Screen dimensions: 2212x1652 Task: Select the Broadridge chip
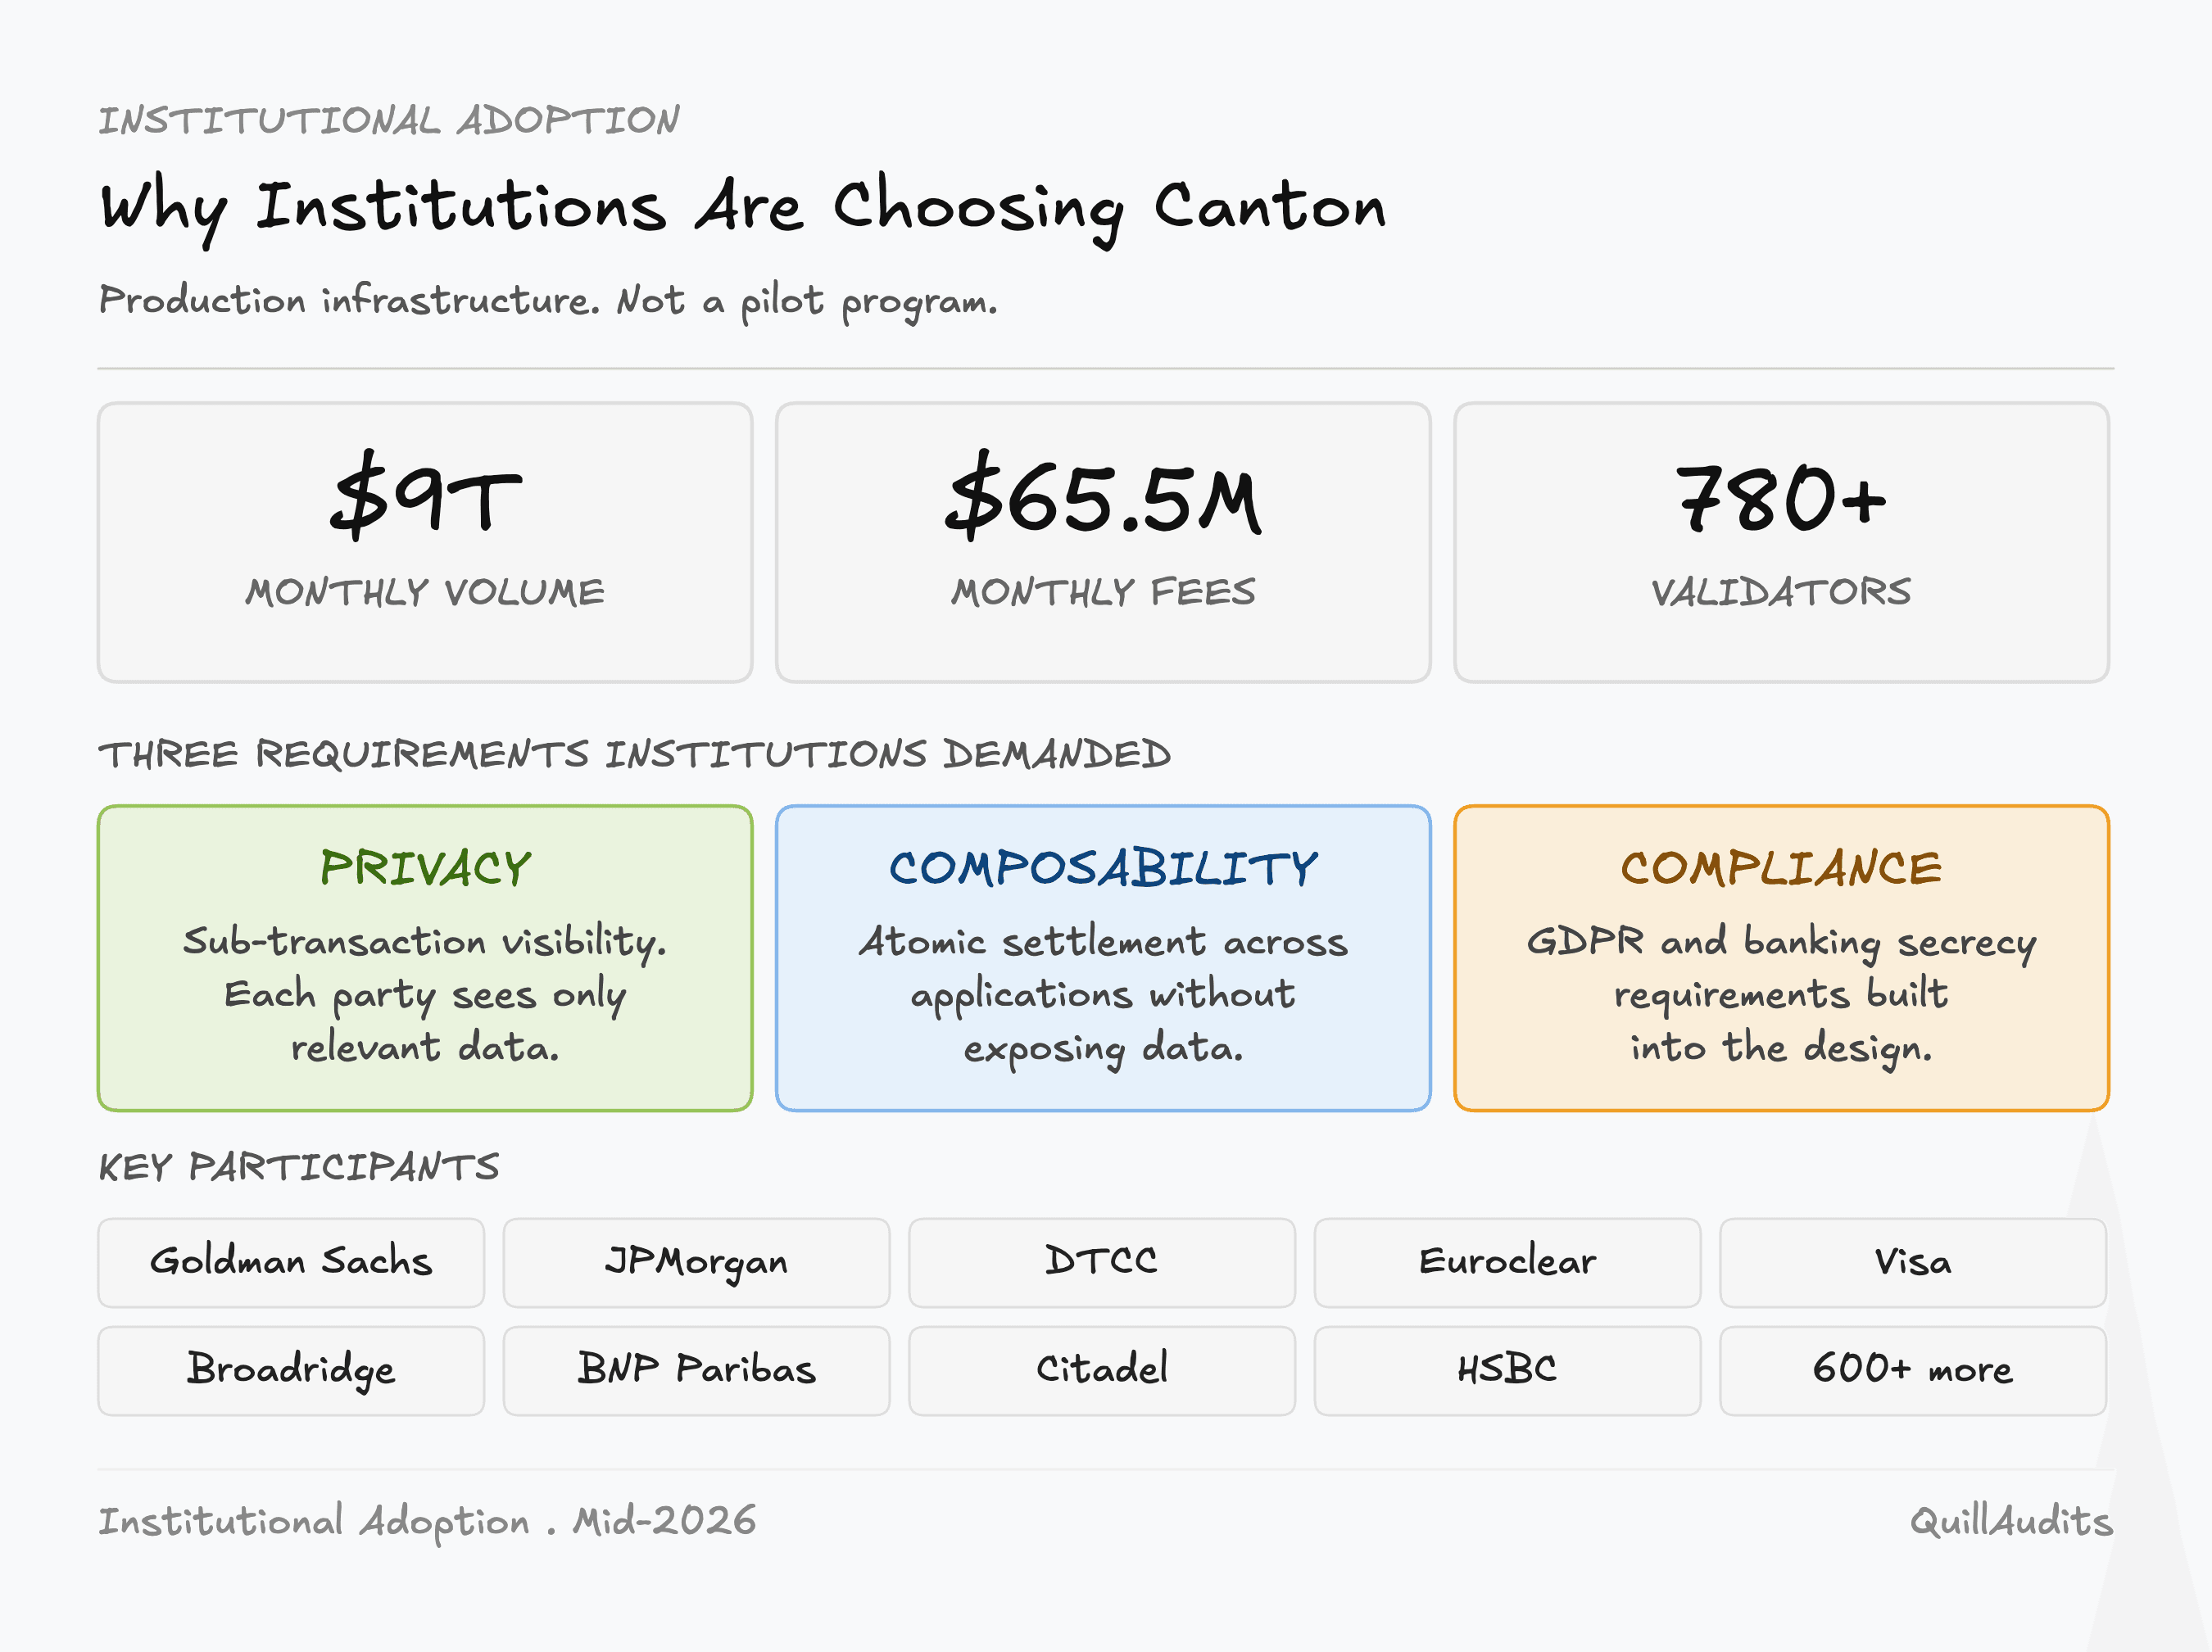[291, 1370]
